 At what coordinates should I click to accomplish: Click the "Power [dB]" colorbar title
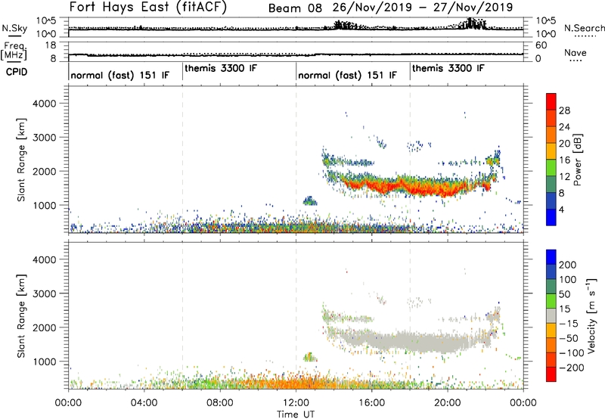point(577,160)
